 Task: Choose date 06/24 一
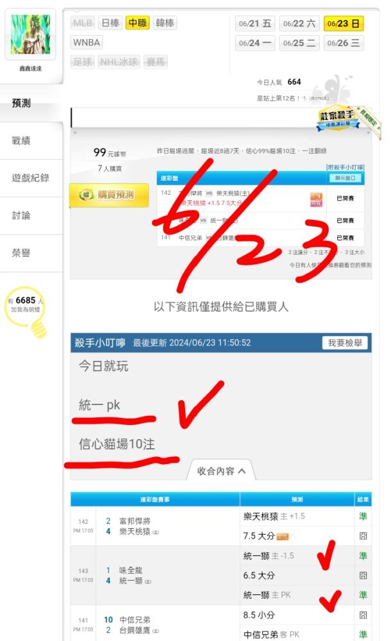255,43
